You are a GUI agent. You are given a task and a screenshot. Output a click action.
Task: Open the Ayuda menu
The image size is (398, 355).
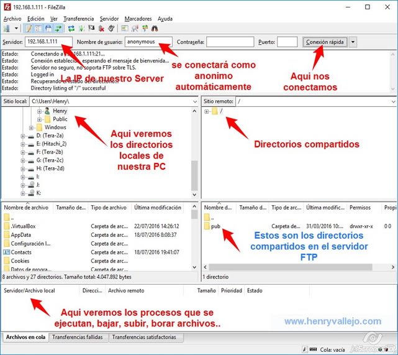[165, 19]
